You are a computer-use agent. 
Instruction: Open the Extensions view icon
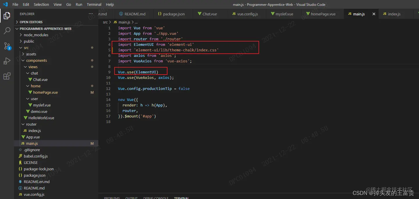pyautogui.click(x=7, y=76)
